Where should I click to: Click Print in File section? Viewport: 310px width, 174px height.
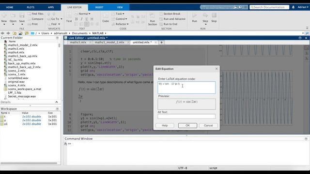[33, 24]
